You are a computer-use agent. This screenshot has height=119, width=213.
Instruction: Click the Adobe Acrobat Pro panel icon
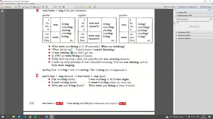click(x=211, y=19)
